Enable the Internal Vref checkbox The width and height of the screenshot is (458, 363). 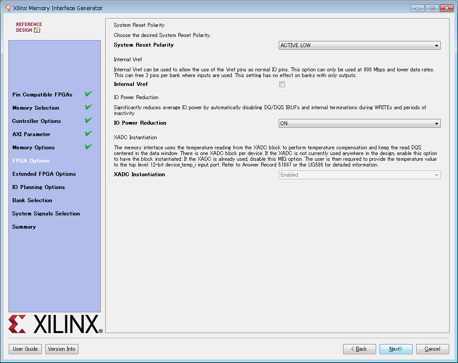(x=282, y=85)
